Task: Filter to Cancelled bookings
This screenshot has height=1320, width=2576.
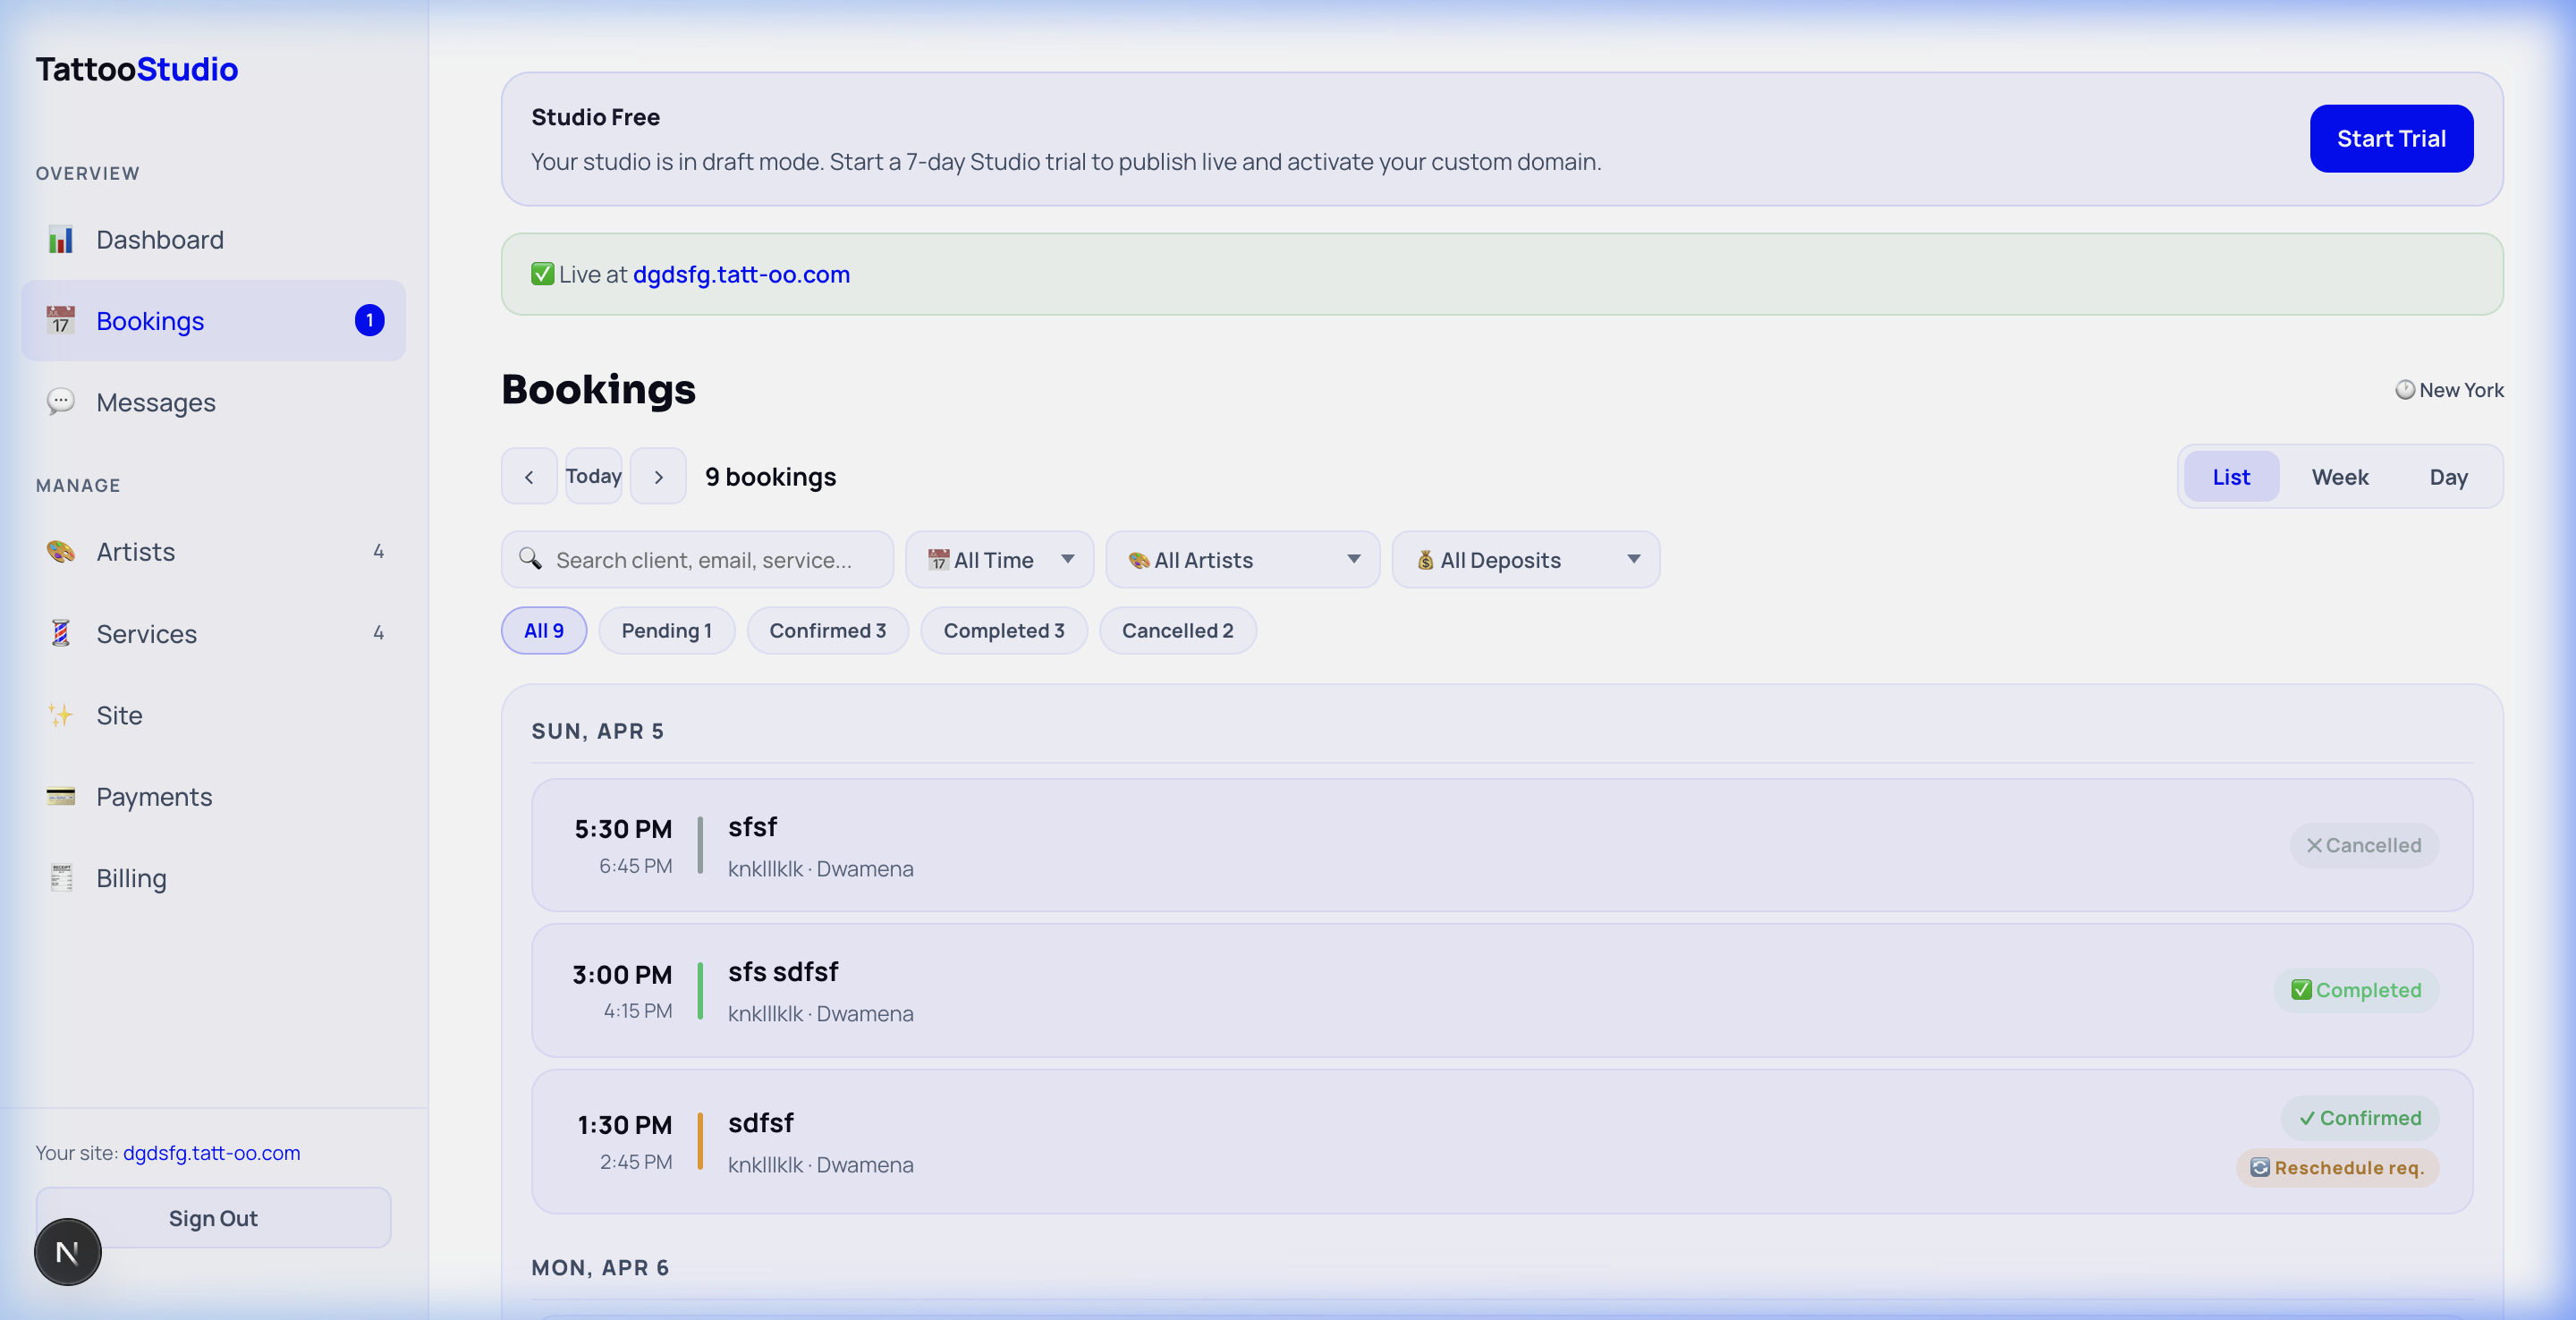Action: (1178, 630)
